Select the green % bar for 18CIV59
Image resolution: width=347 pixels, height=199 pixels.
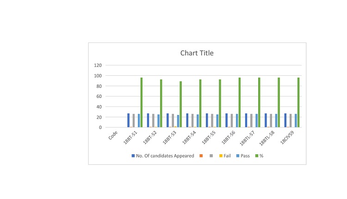pos(298,103)
